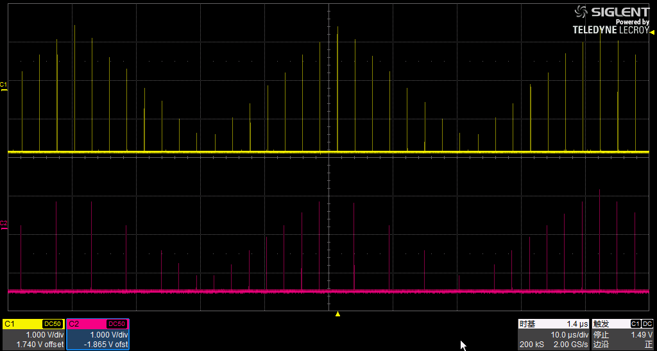Viewport: 657px width, 351px height.
Task: Click the 1.49 V trigger level value
Action: tap(641, 335)
